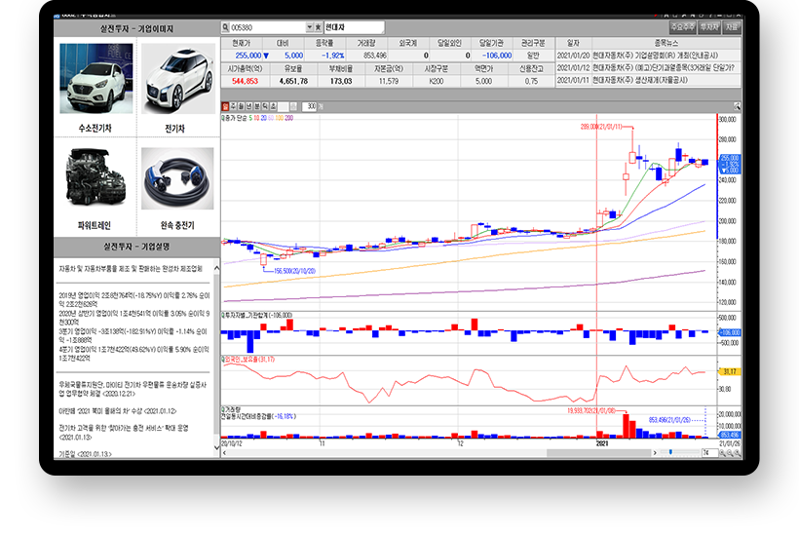Click the favorite star icon beside stock code
799x536 pixels.
point(318,27)
